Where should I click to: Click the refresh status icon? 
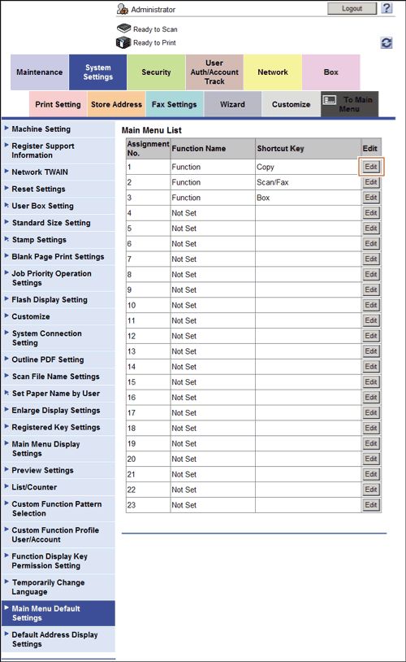tap(387, 42)
